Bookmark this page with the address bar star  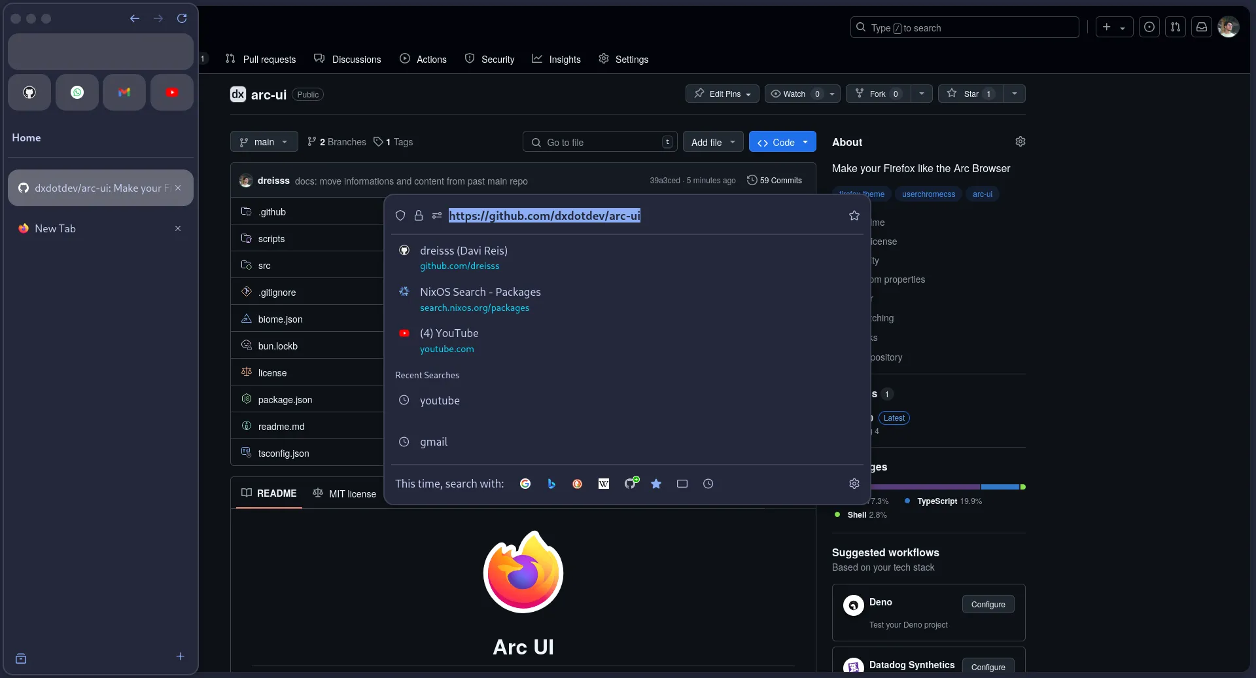pos(854,215)
